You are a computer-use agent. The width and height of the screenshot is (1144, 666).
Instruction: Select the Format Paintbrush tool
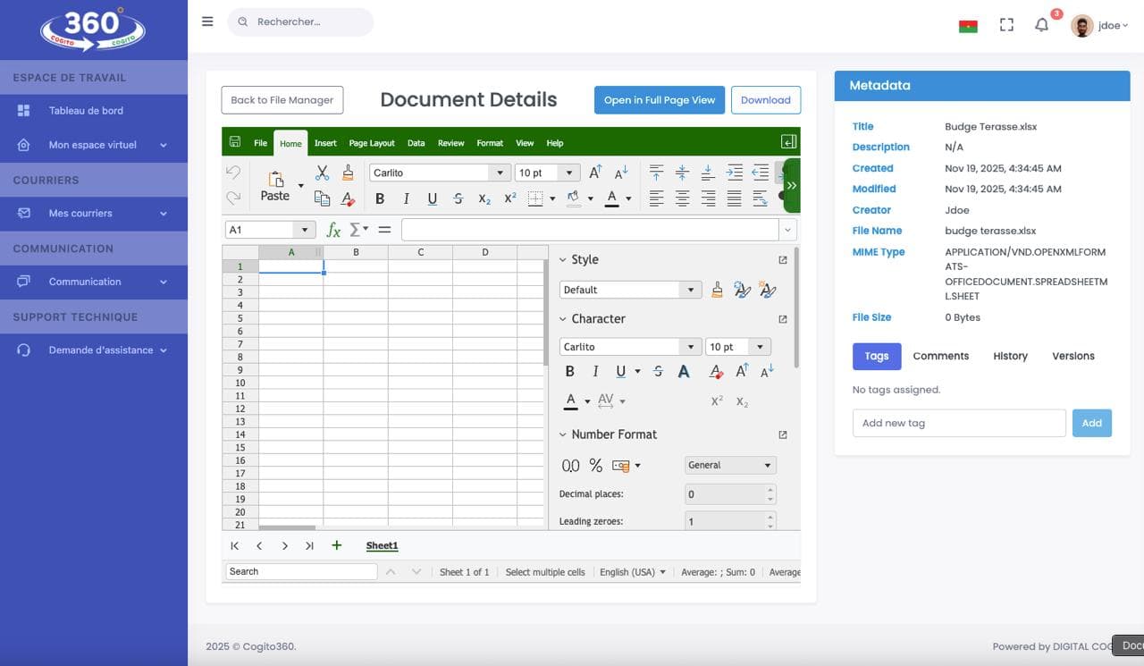pos(347,173)
